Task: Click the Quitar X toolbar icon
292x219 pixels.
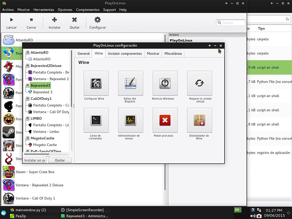Action: point(75,19)
